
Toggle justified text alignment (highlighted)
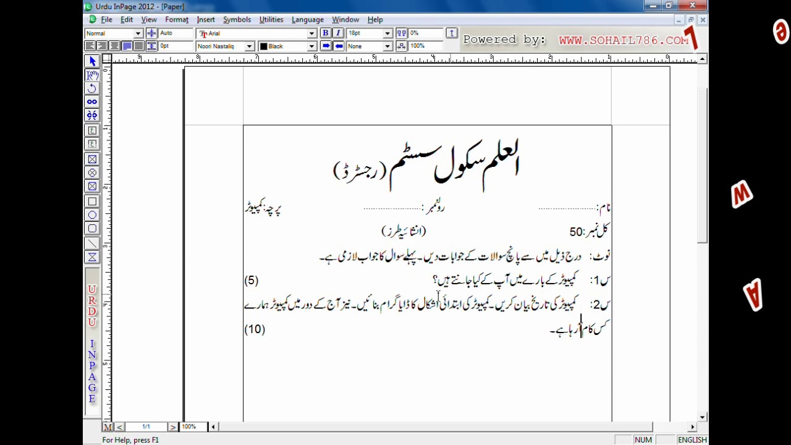tap(127, 46)
